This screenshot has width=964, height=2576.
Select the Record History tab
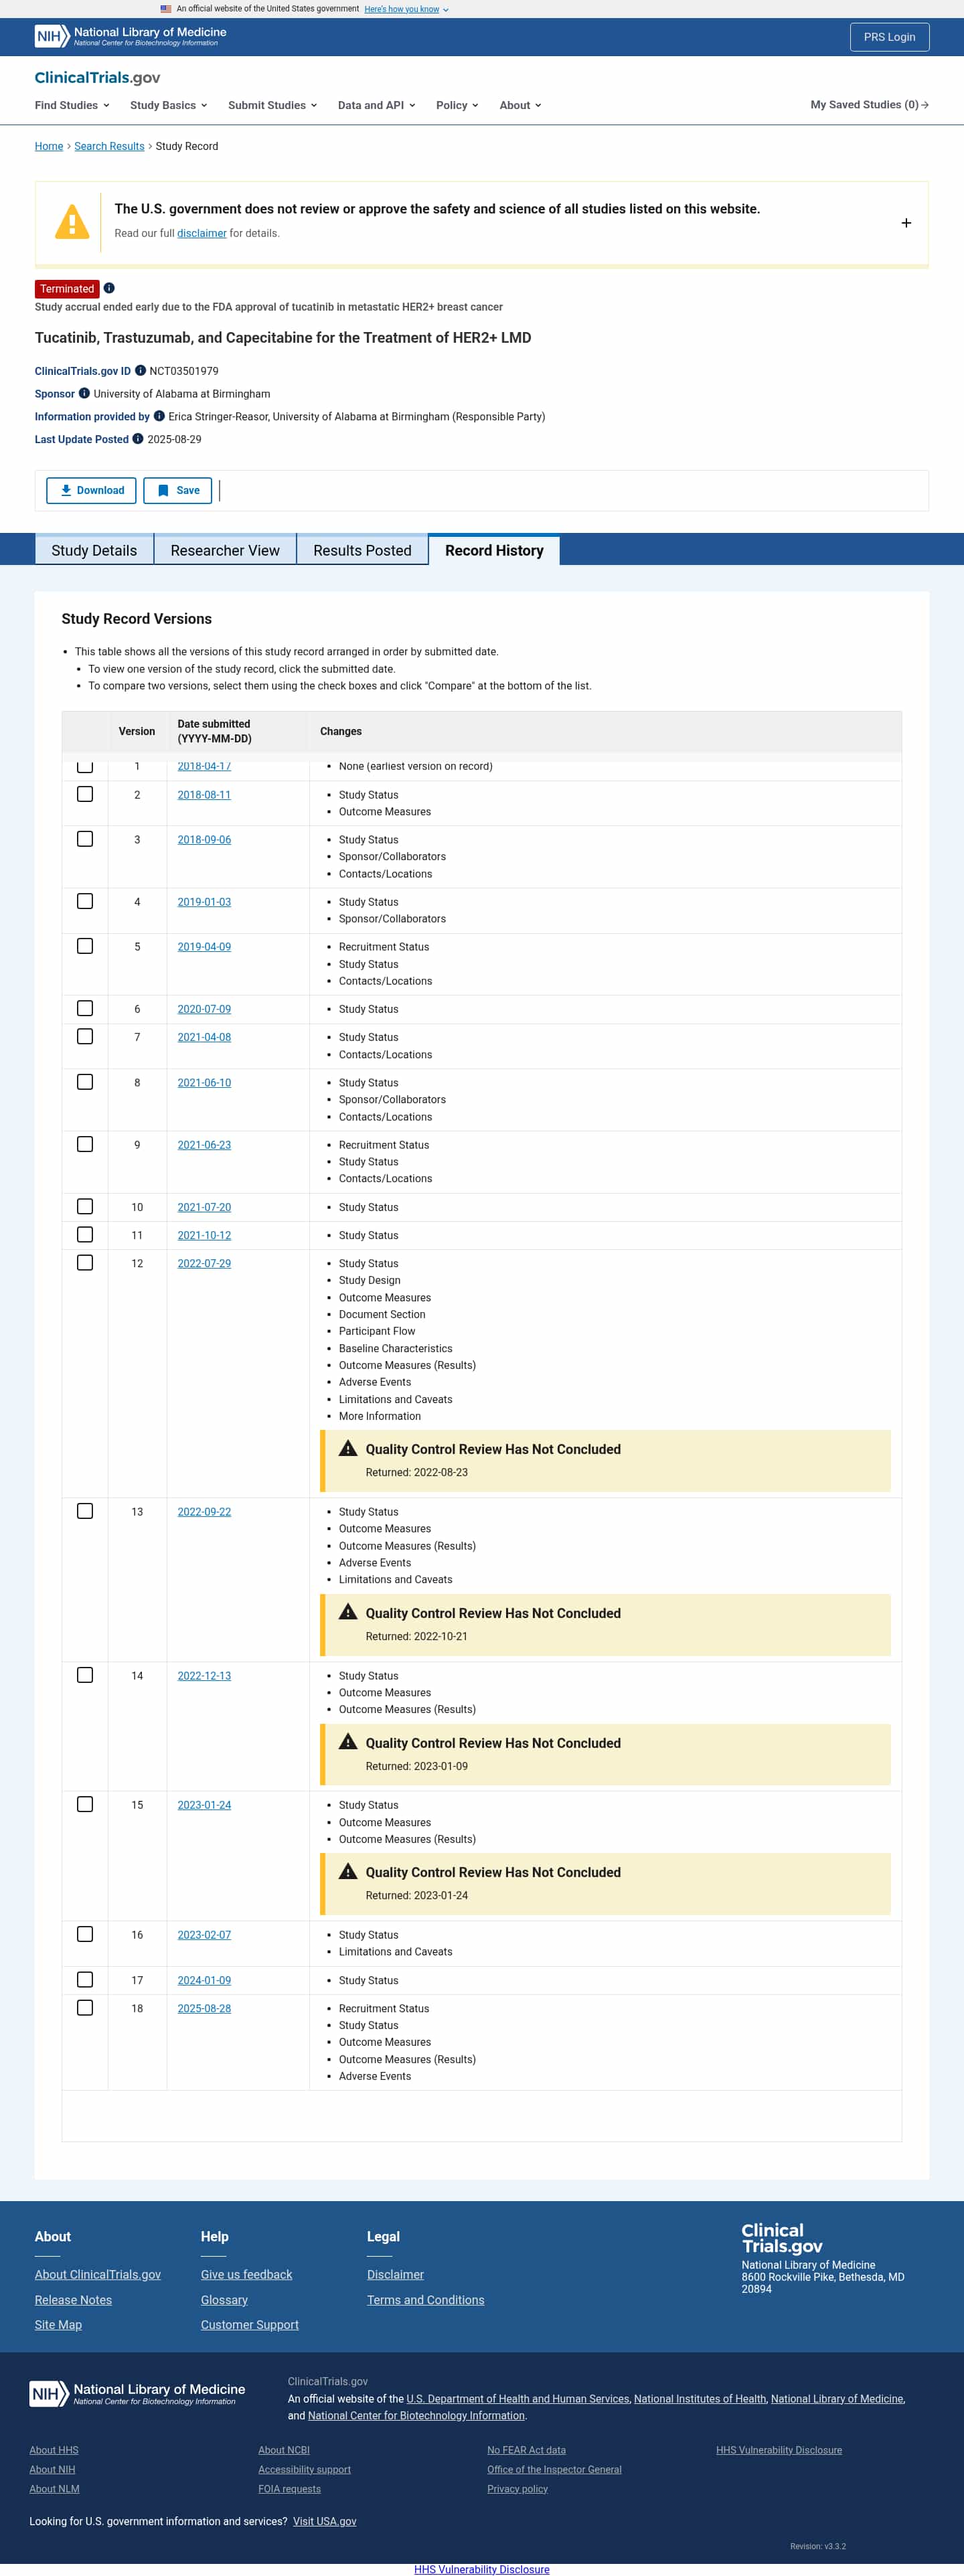coord(494,550)
